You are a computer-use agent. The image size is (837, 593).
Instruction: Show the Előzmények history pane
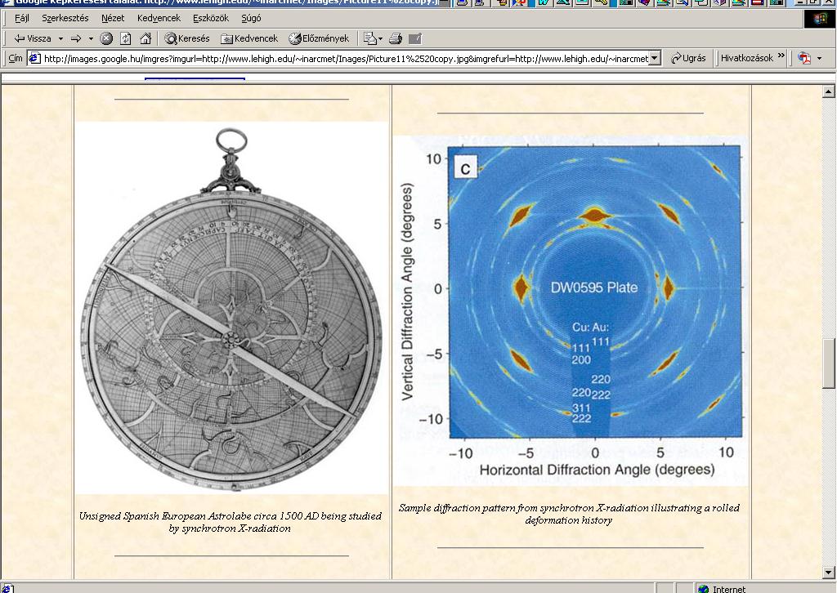click(x=319, y=38)
